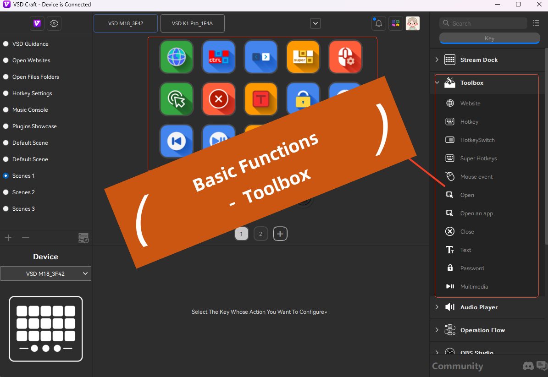The image size is (548, 377).
Task: Open the notification bell icon
Action: coord(379,23)
